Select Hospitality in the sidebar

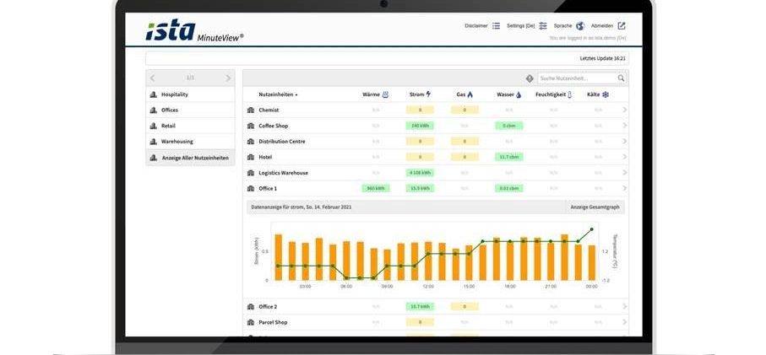(175, 94)
